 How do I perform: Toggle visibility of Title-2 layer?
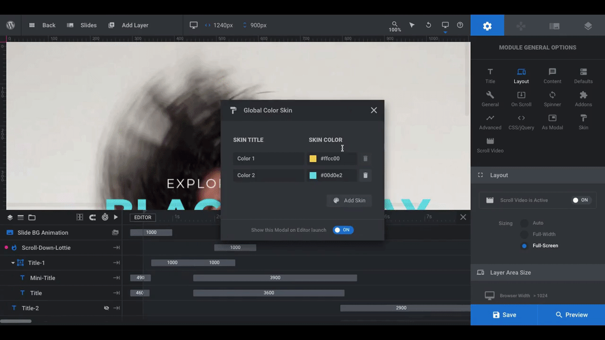point(106,308)
